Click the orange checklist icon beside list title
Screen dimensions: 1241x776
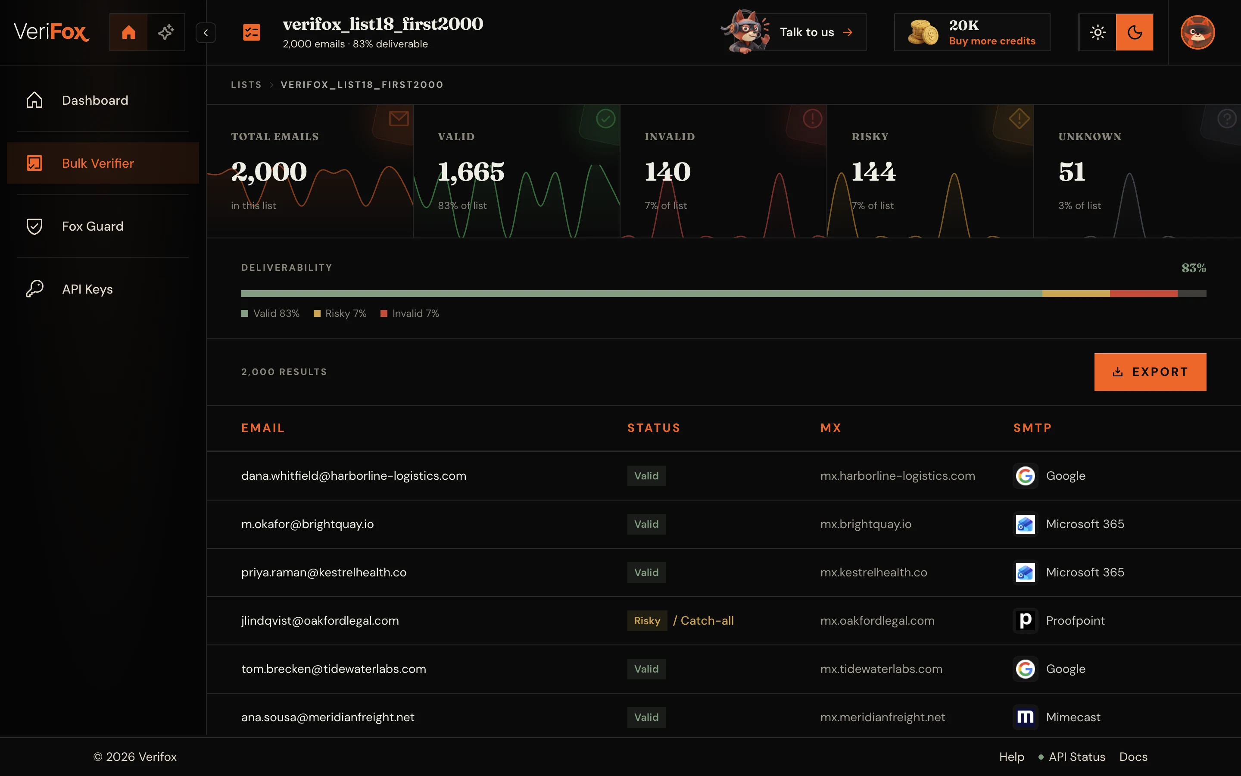251,32
